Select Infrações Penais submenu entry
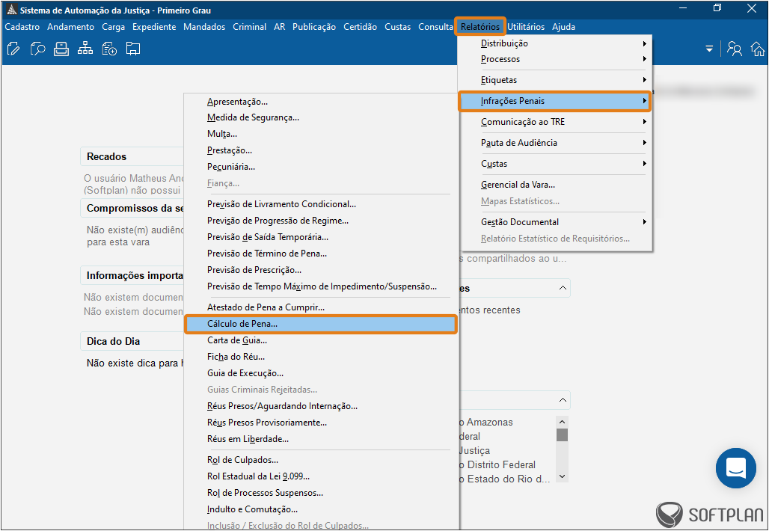The image size is (769, 531). pyautogui.click(x=554, y=101)
